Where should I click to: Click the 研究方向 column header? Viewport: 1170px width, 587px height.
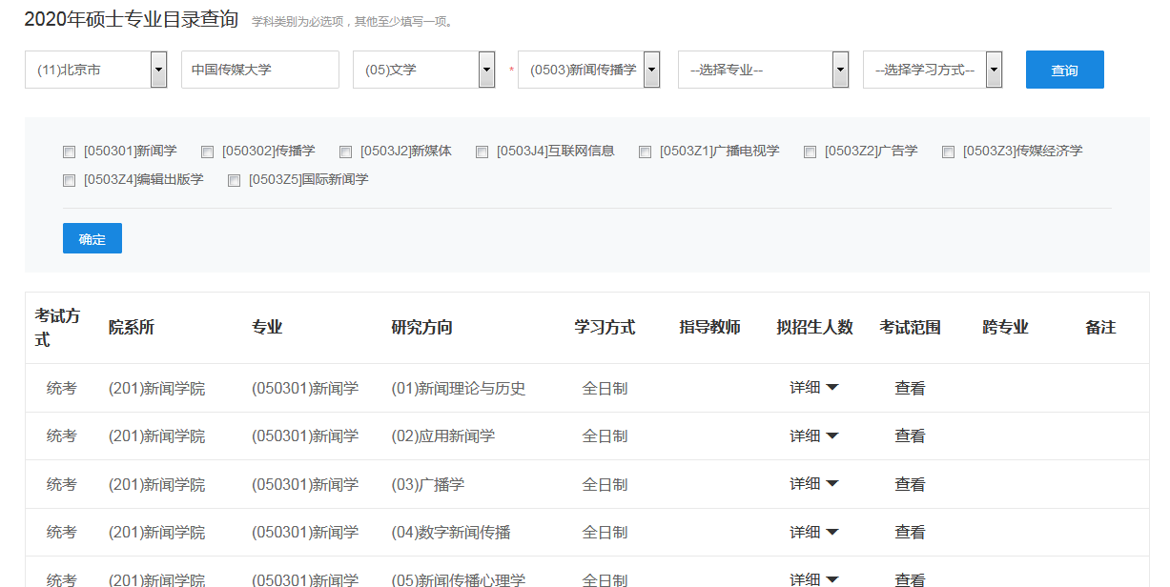click(422, 328)
